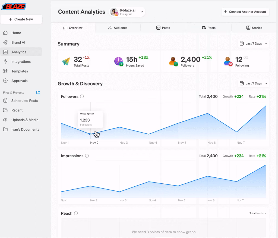Go to Scheduled Posts in sidebar

click(24, 101)
